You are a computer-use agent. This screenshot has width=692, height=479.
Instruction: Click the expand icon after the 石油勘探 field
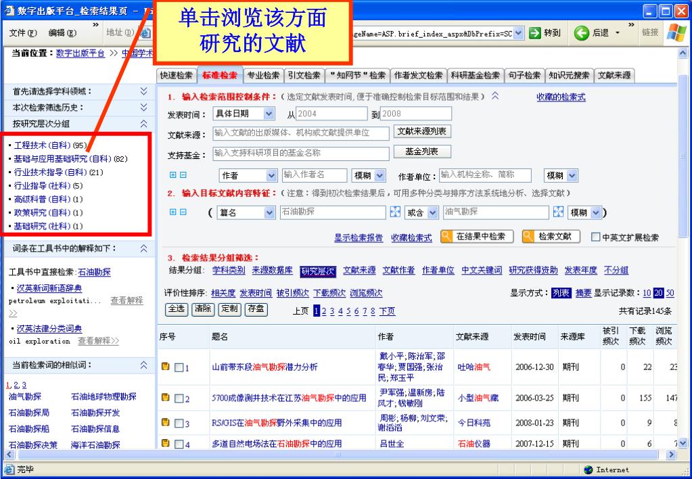(396, 212)
